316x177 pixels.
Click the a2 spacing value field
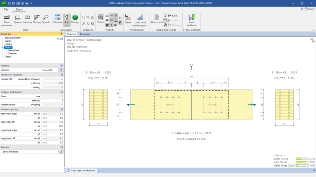click(55, 126)
